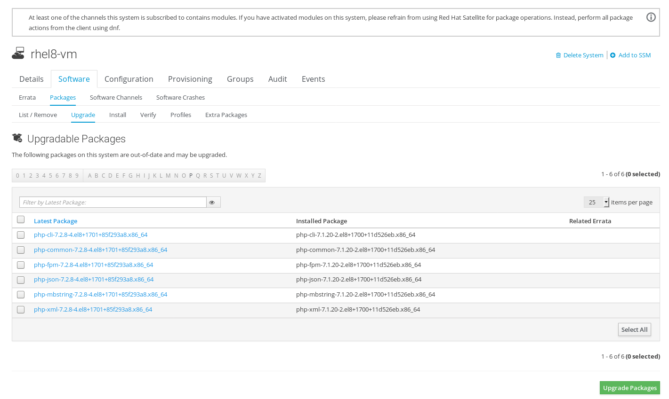Switch to the Configuration tab

[129, 79]
